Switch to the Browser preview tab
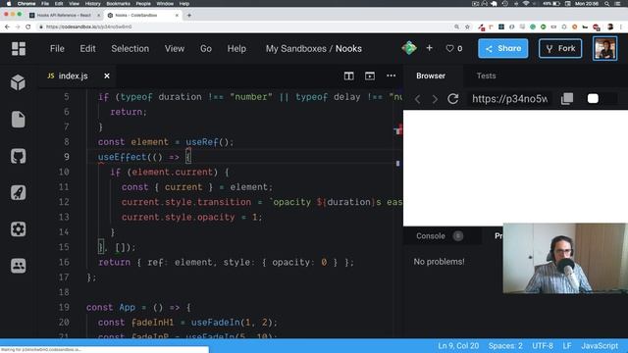This screenshot has height=353, width=628. 431,76
